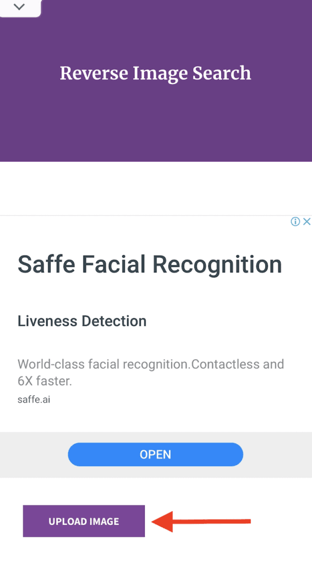
Task: Click the red arrow pointing at Upload Image
Action: point(200,521)
